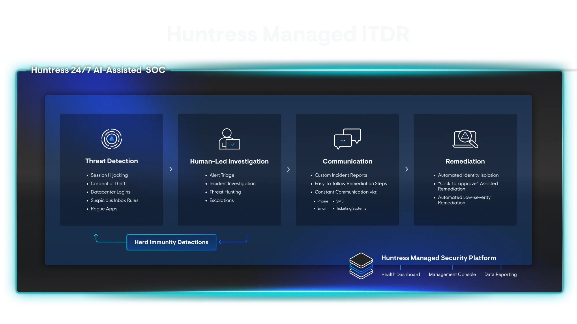This screenshot has height=324, width=577.
Task: Open the Management Console label
Action: [x=452, y=274]
